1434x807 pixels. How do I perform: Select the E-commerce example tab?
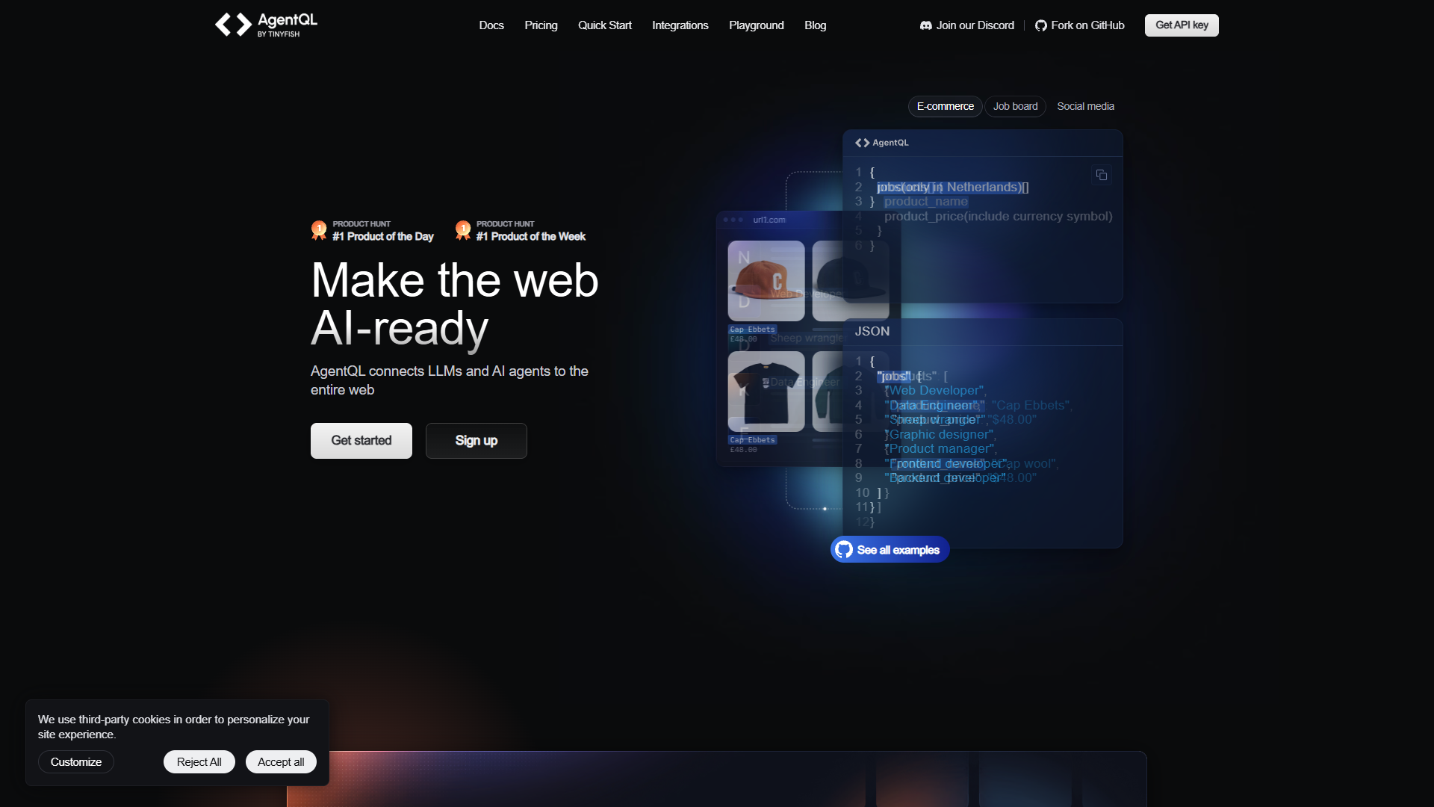coord(946,106)
